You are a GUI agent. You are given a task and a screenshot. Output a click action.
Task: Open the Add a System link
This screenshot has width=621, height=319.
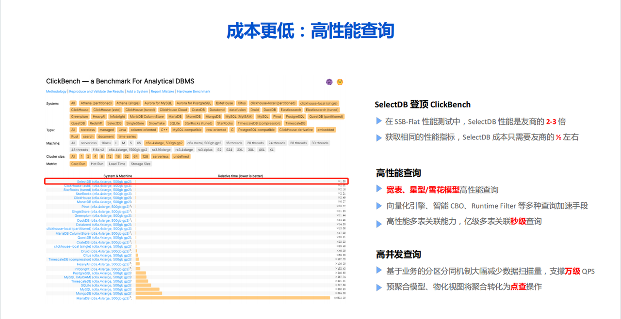tap(137, 91)
